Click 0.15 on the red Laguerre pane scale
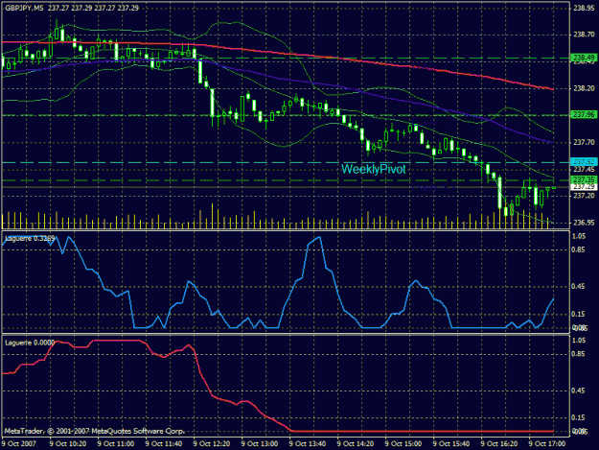 [x=579, y=418]
